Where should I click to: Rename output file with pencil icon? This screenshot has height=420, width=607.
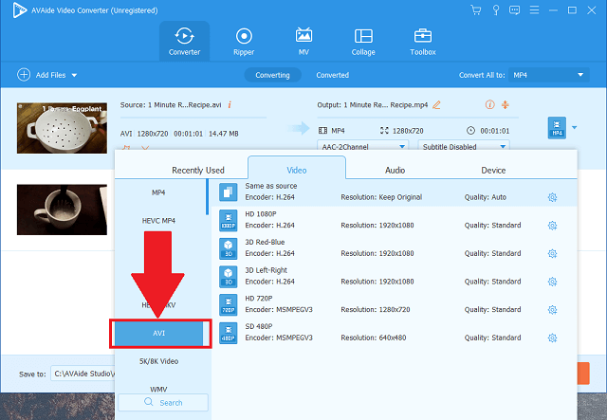point(436,105)
